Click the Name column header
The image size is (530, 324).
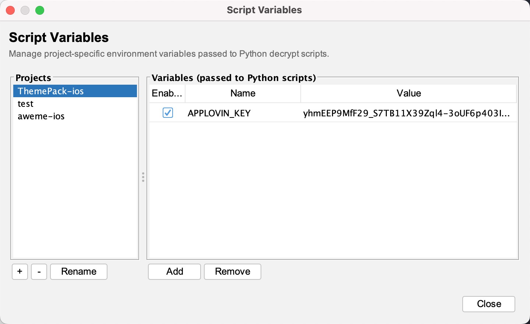point(243,94)
